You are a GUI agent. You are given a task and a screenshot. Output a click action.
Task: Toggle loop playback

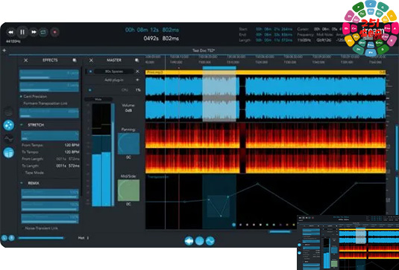pyautogui.click(x=43, y=32)
